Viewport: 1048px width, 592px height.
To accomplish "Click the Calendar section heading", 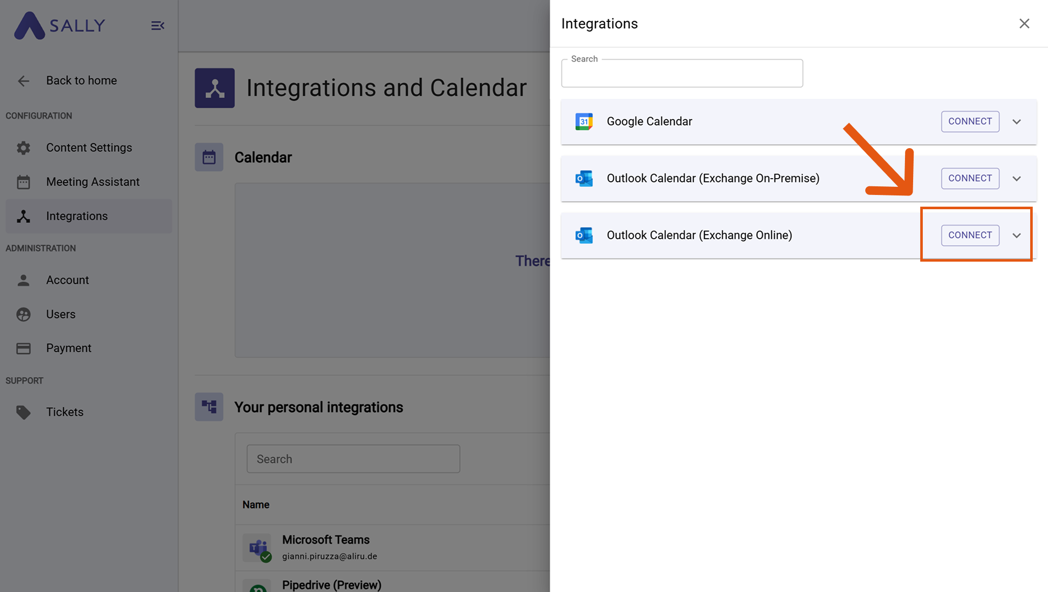I will pos(263,158).
